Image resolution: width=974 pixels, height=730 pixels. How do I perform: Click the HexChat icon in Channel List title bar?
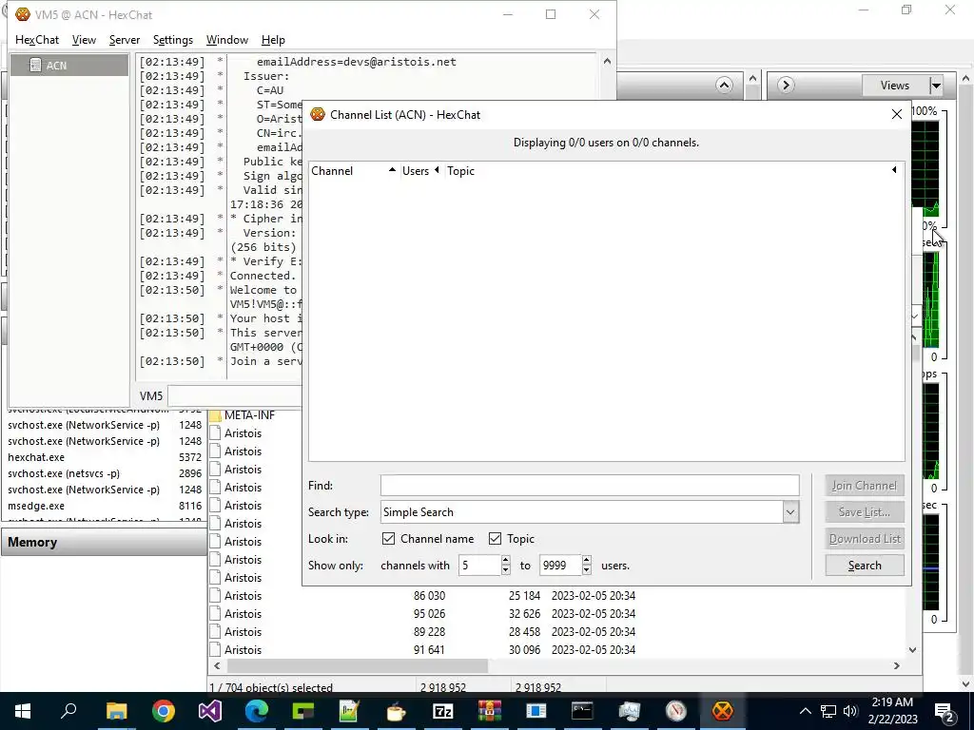(x=318, y=114)
